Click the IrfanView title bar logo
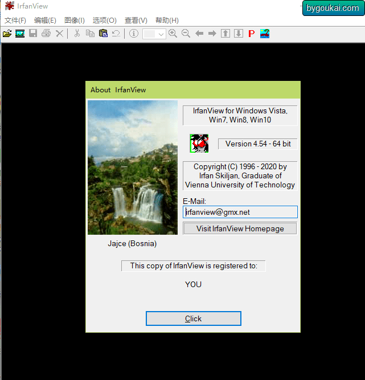 (10, 6)
